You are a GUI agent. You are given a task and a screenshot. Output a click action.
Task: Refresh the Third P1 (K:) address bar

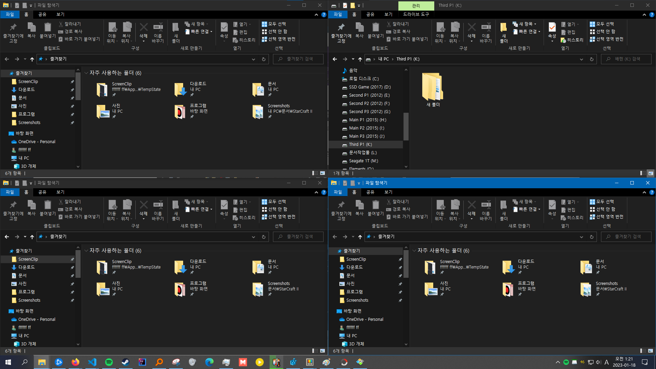pyautogui.click(x=592, y=59)
